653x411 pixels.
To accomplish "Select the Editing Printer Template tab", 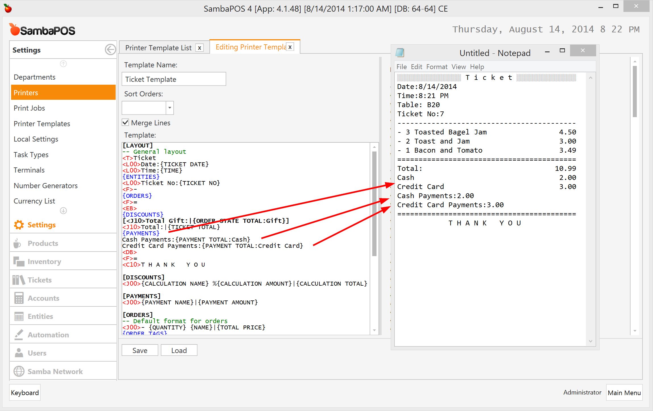I will 250,47.
